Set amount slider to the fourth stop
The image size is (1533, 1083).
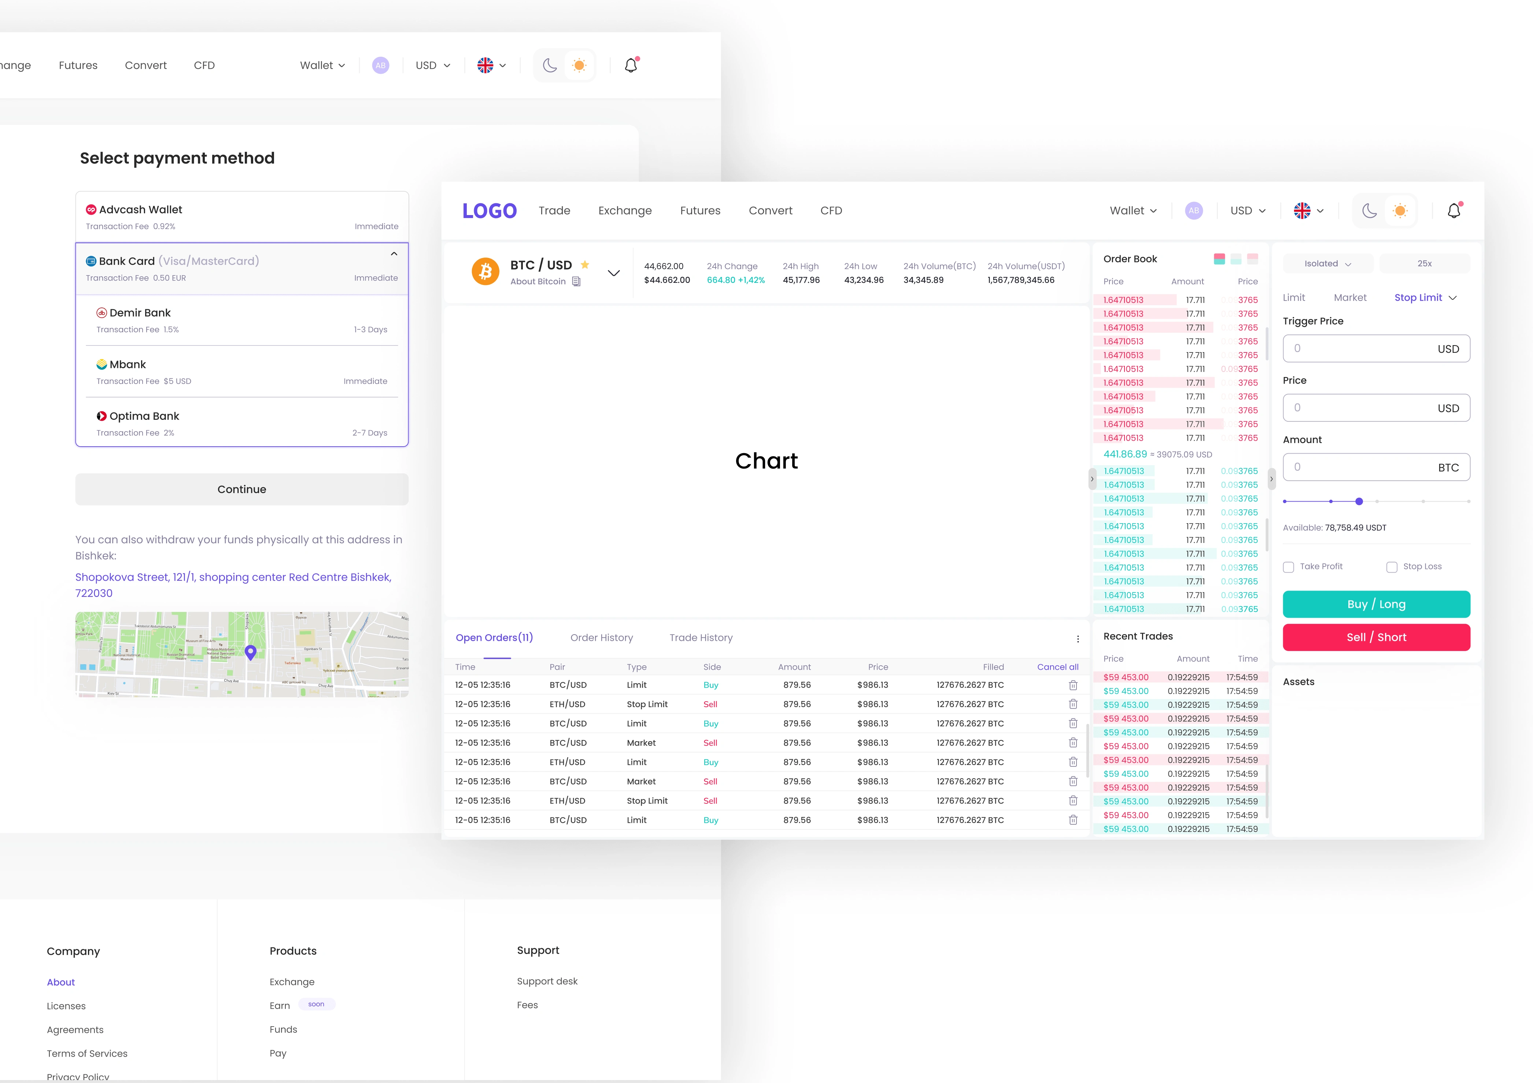coord(1423,502)
